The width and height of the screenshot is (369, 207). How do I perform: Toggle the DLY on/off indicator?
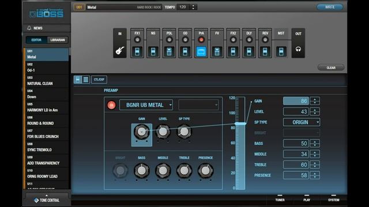(x=249, y=40)
